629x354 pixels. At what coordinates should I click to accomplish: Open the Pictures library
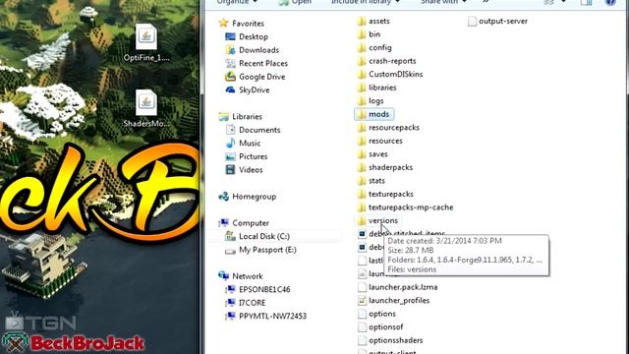[247, 156]
